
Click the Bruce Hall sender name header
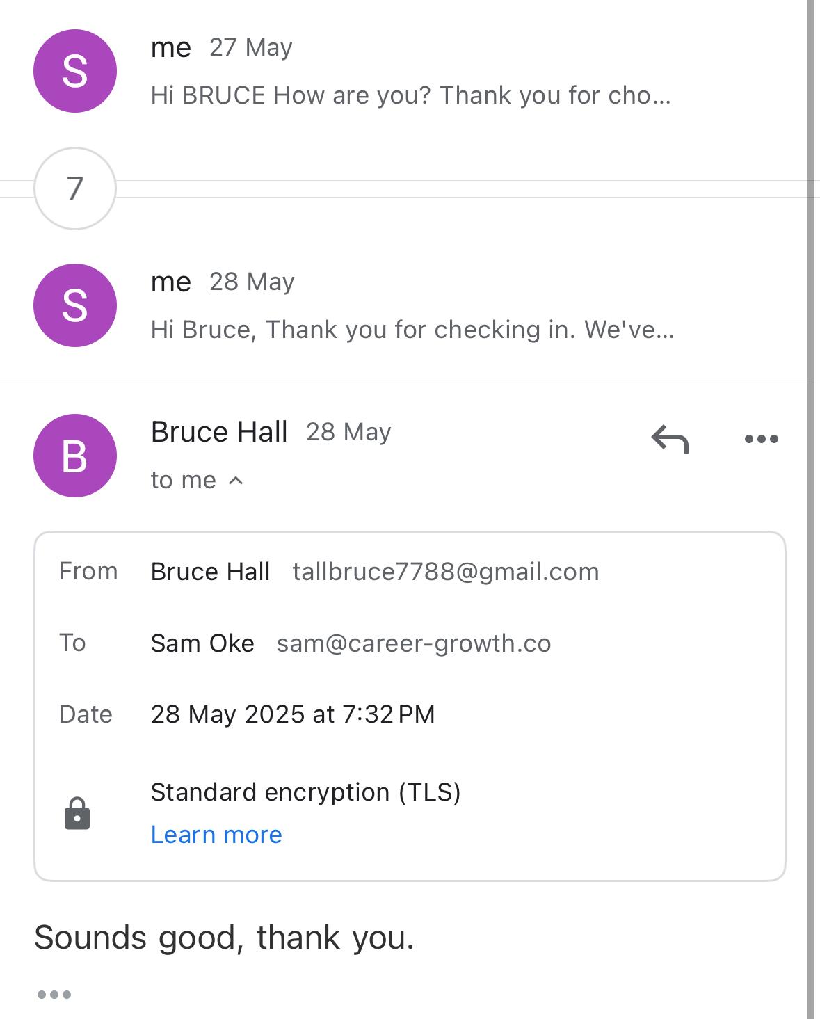[x=219, y=432]
